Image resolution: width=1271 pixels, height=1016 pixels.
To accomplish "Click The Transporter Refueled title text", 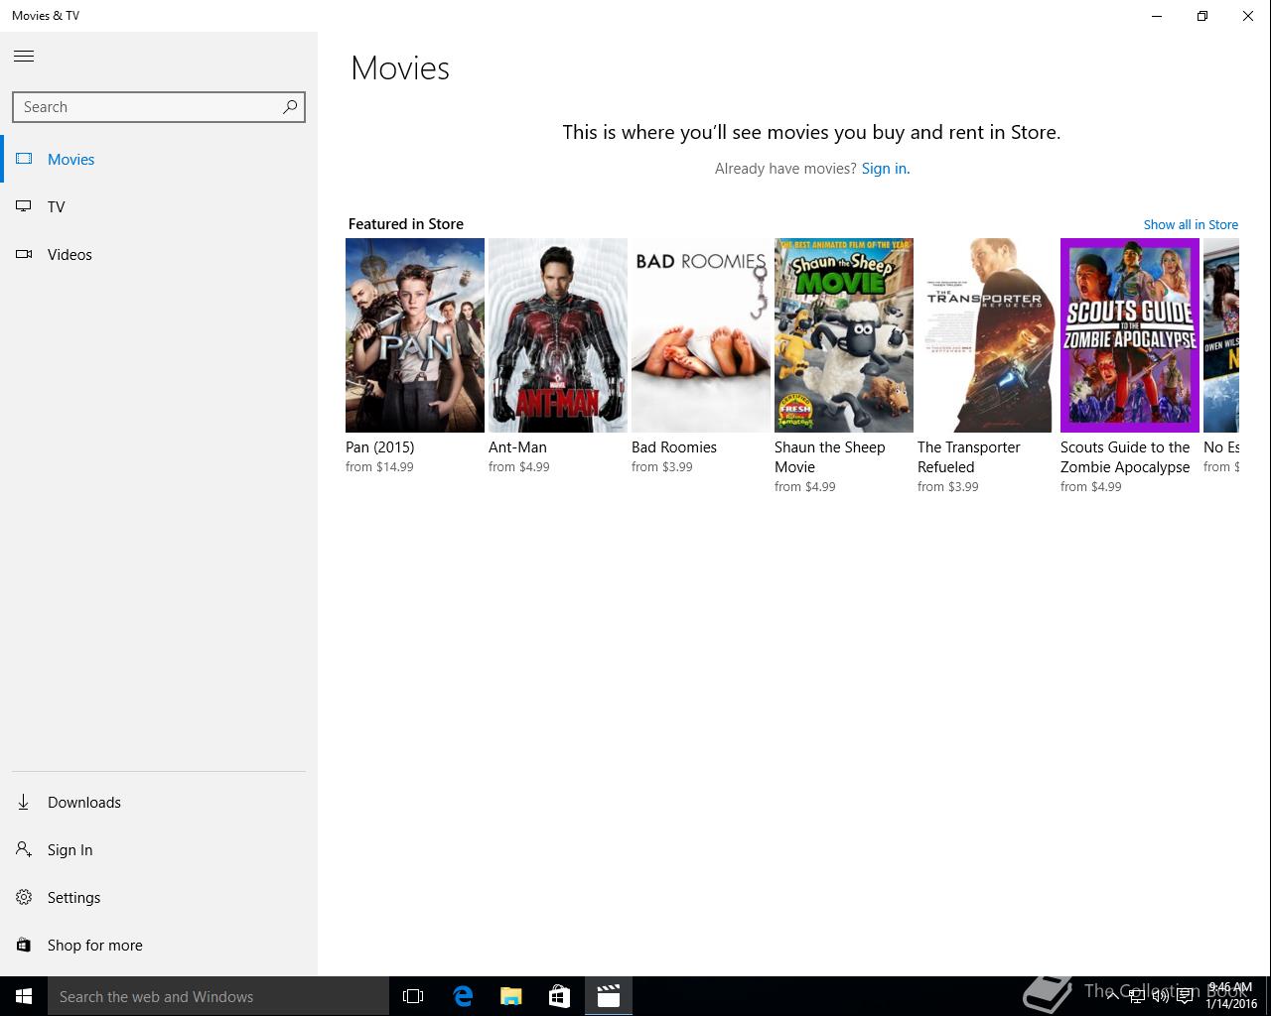I will click(x=969, y=457).
